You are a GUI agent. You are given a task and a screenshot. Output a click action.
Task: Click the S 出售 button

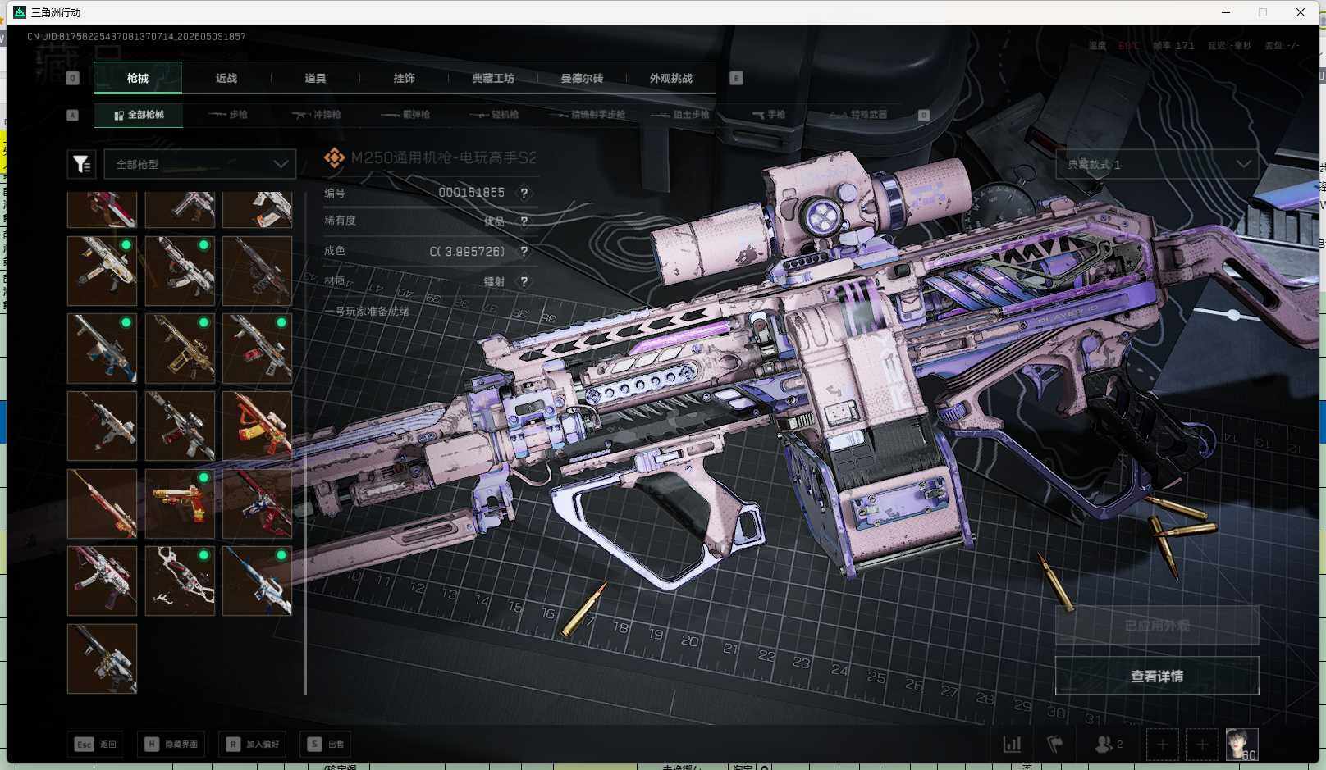coord(326,744)
